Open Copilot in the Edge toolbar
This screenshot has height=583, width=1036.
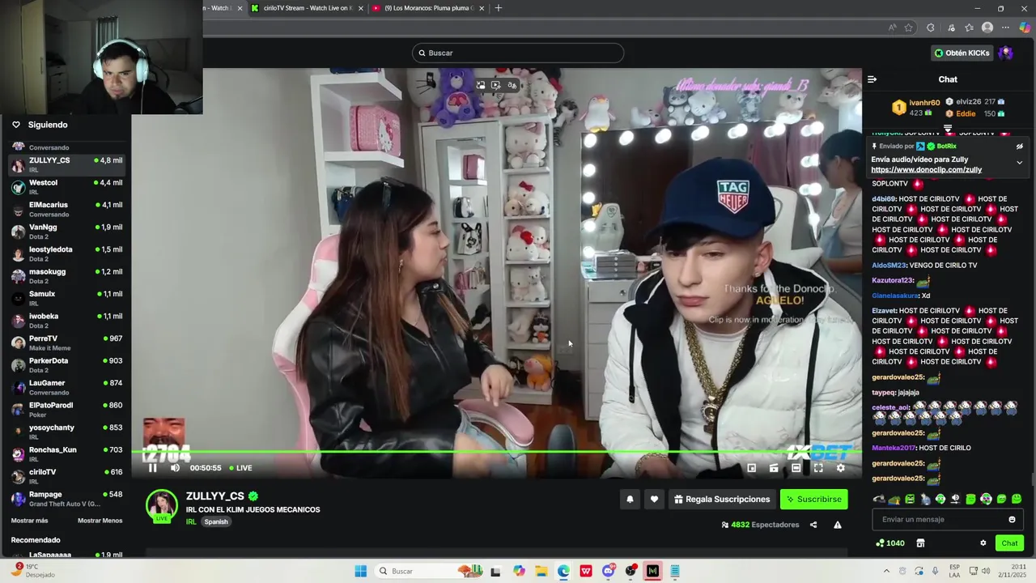tap(1025, 28)
